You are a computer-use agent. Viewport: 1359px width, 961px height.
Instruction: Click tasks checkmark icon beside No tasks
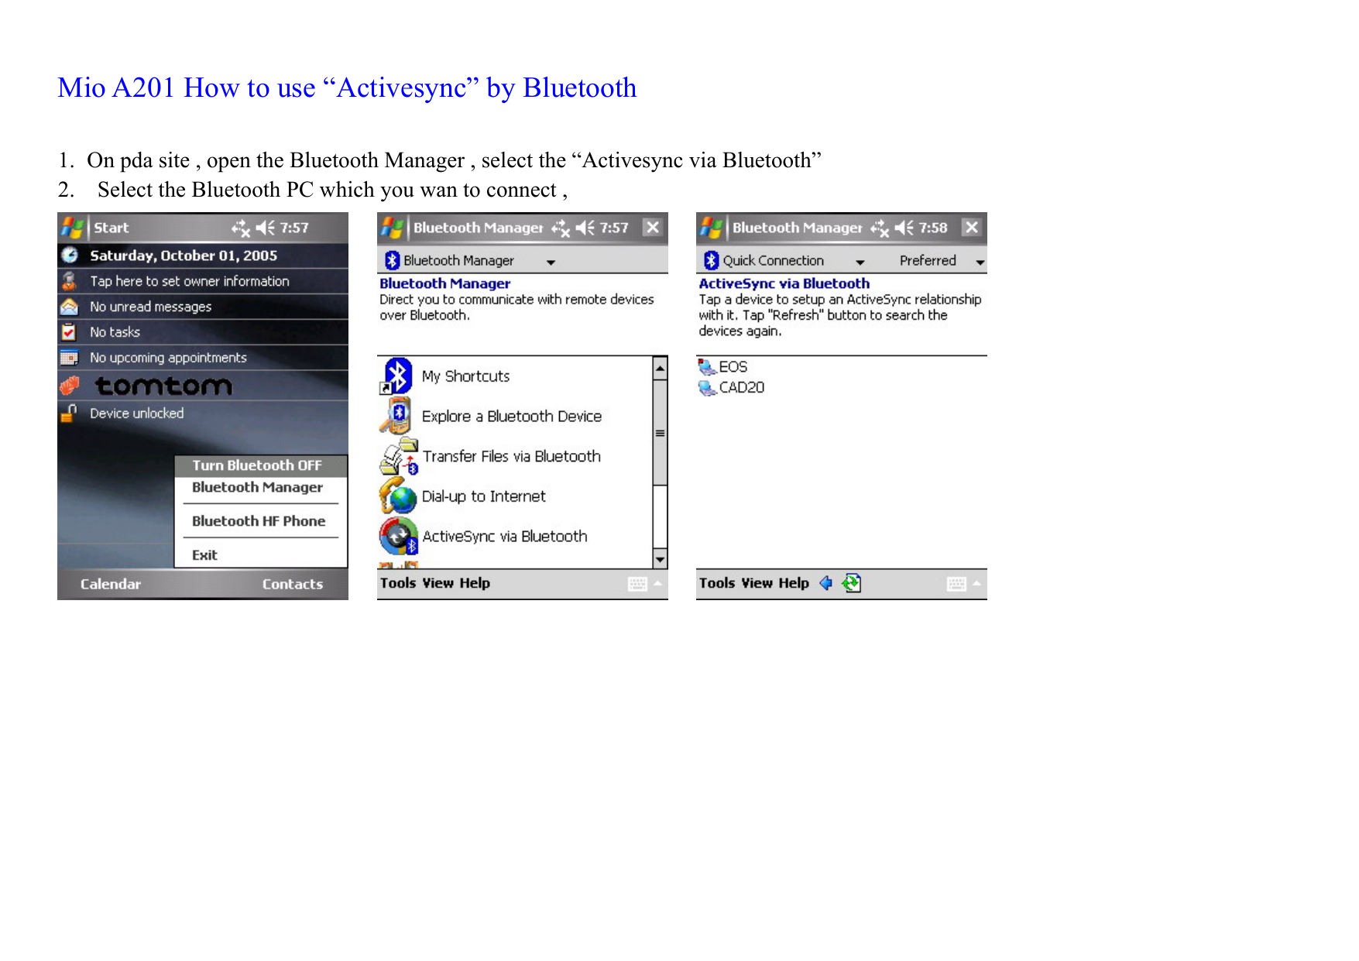[69, 332]
